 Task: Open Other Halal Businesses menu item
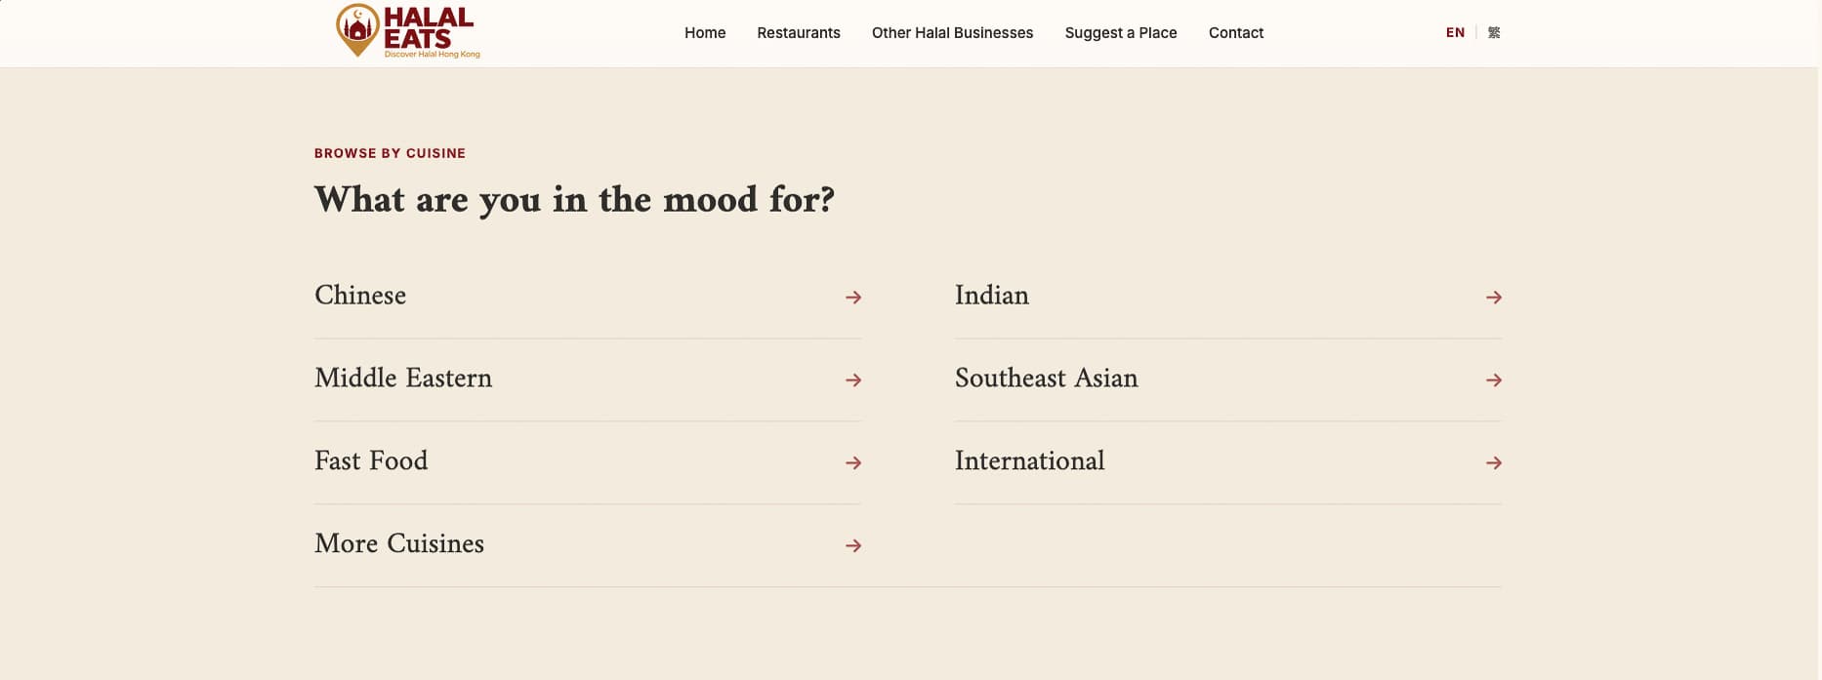pos(952,33)
